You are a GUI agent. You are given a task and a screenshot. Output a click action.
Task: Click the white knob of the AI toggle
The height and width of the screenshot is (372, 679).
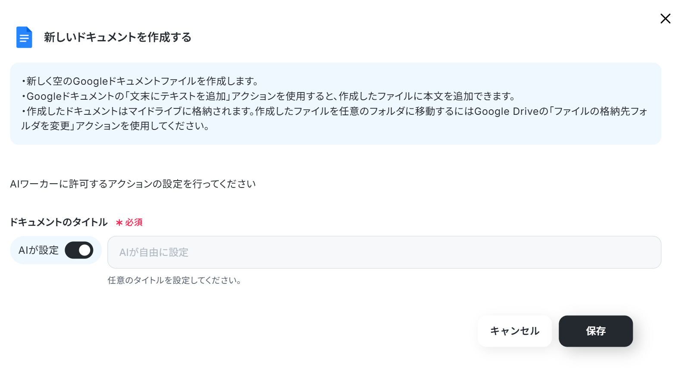point(85,250)
